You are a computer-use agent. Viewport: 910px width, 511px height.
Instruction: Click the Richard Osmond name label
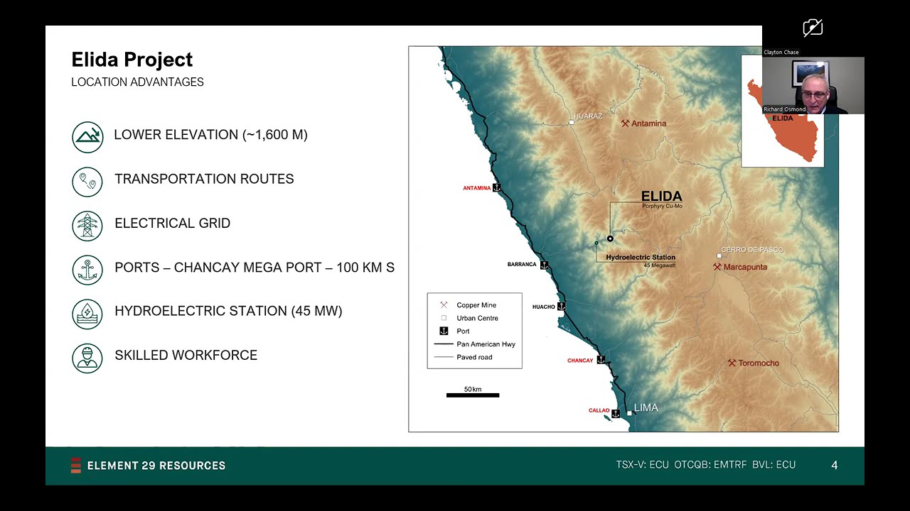click(785, 109)
